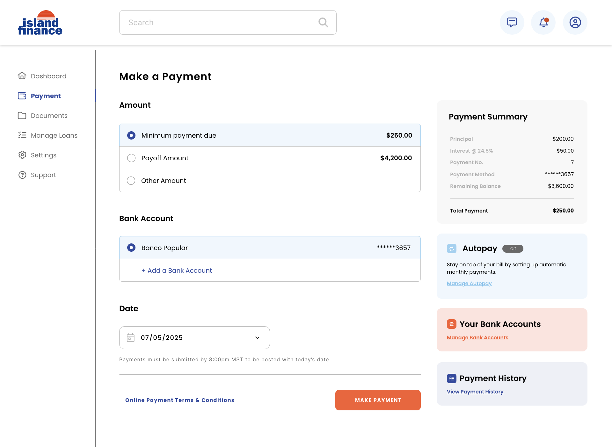Click the notifications bell icon

(x=543, y=22)
